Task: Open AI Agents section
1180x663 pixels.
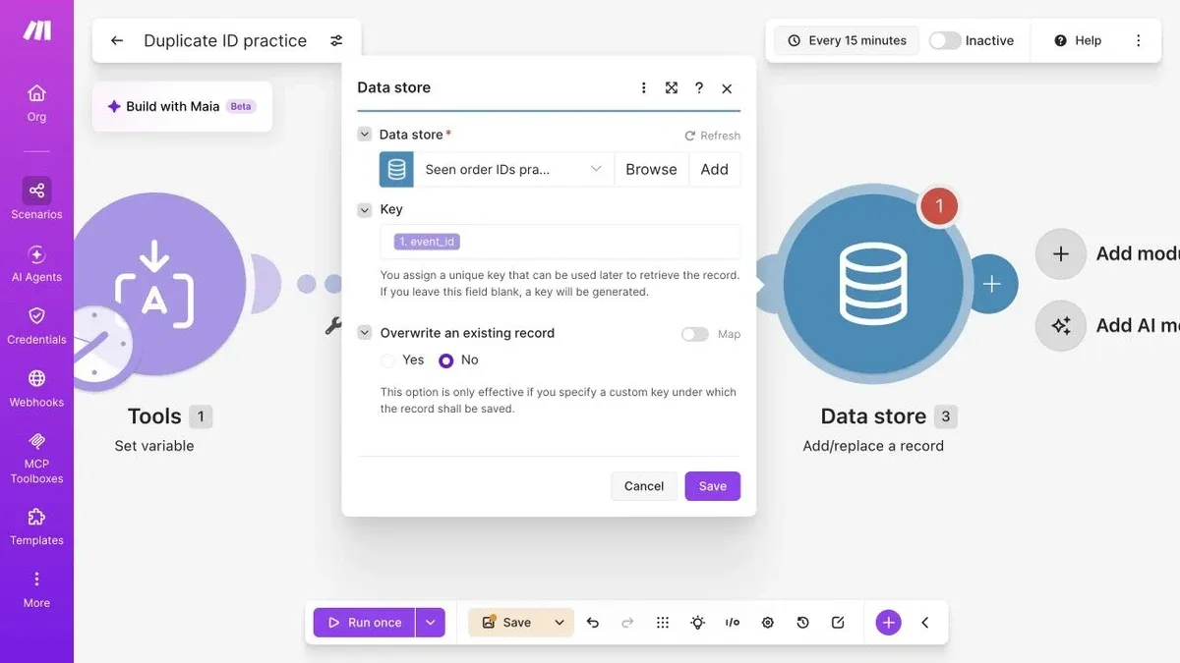Action: click(36, 264)
